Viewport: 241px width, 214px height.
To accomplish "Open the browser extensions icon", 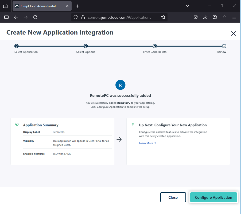I will (224, 17).
